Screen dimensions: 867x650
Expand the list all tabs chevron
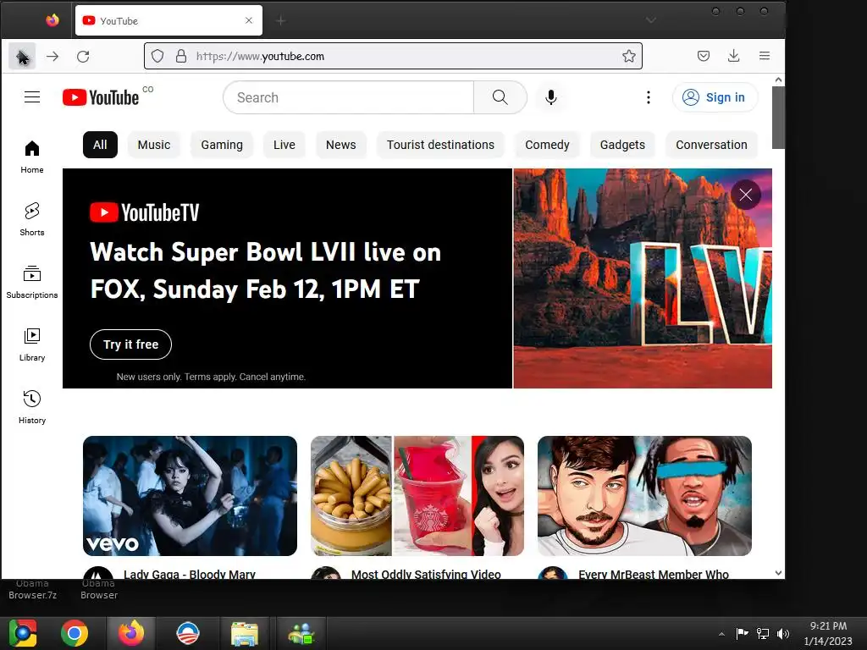pyautogui.click(x=651, y=20)
